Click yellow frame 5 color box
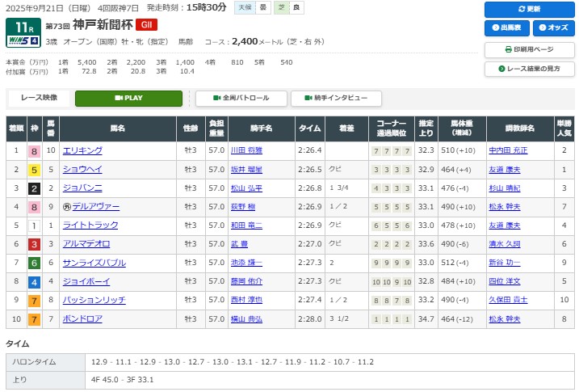The width and height of the screenshot is (579, 392). pos(34,170)
